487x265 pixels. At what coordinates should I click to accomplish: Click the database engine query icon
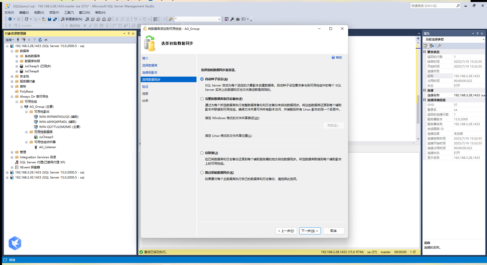pyautogui.click(x=87, y=19)
